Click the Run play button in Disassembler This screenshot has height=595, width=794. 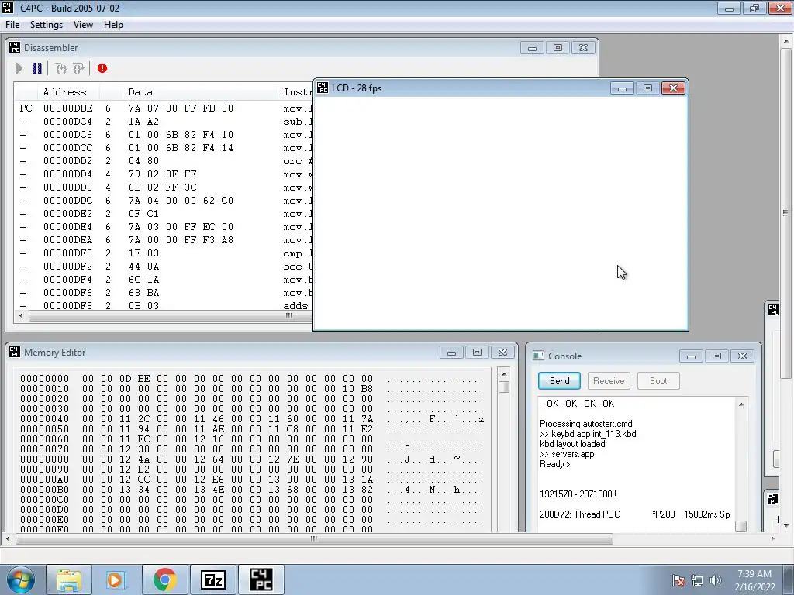(19, 68)
